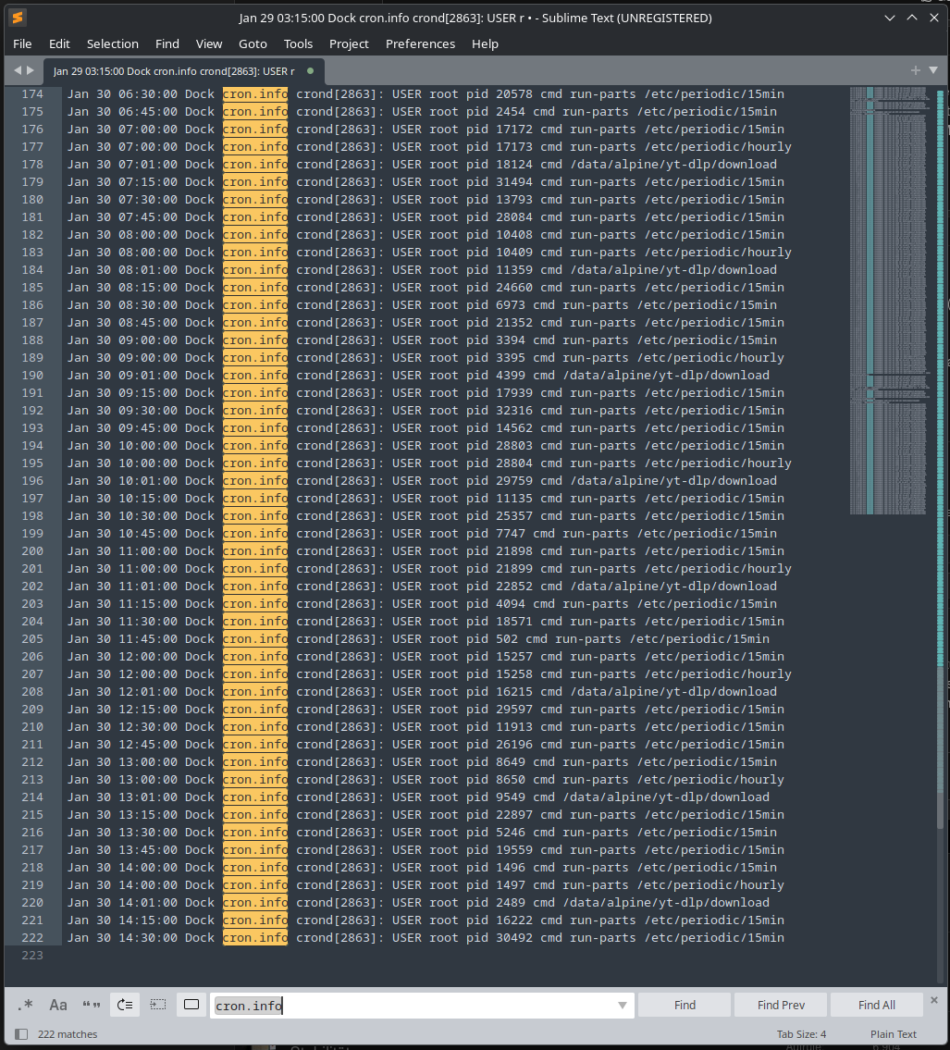Maximize the Sublime Text window
The width and height of the screenshot is (950, 1050).
pyautogui.click(x=912, y=19)
